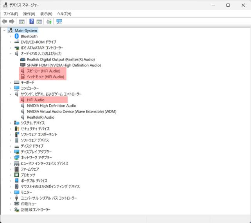The width and height of the screenshot is (251, 223).
Task: Expand the システム デバイス category
Action: pos(11,123)
